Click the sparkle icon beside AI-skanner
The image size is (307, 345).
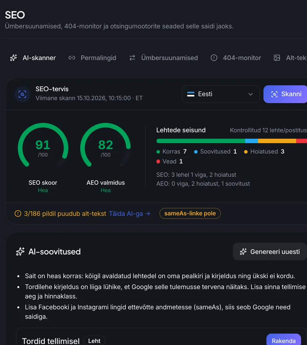pyautogui.click(x=13, y=58)
